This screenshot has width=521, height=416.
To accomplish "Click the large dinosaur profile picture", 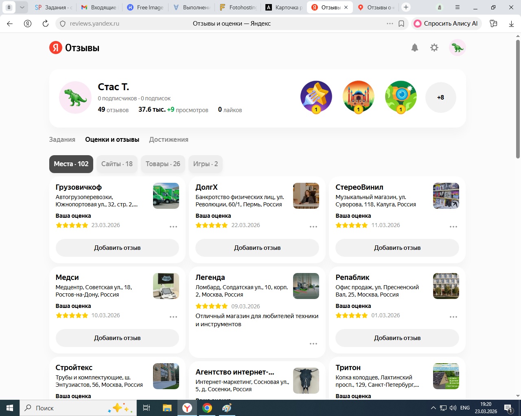I will pos(75,97).
